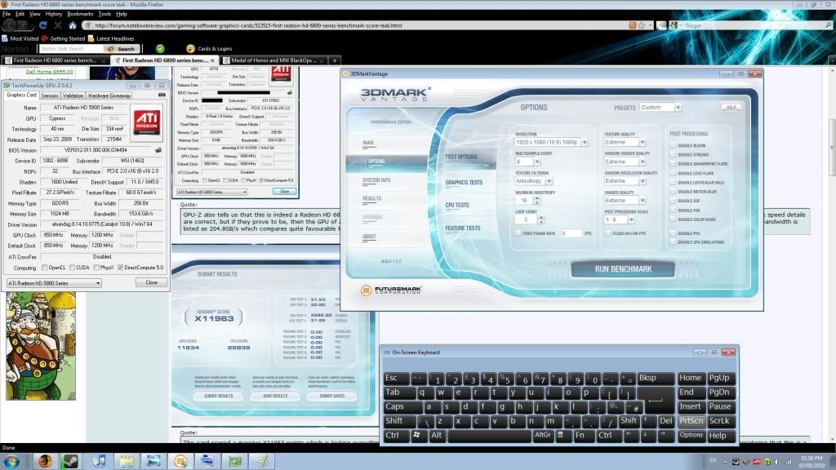Click Close button in GPU-Z window
The width and height of the screenshot is (836, 470).
tap(151, 282)
